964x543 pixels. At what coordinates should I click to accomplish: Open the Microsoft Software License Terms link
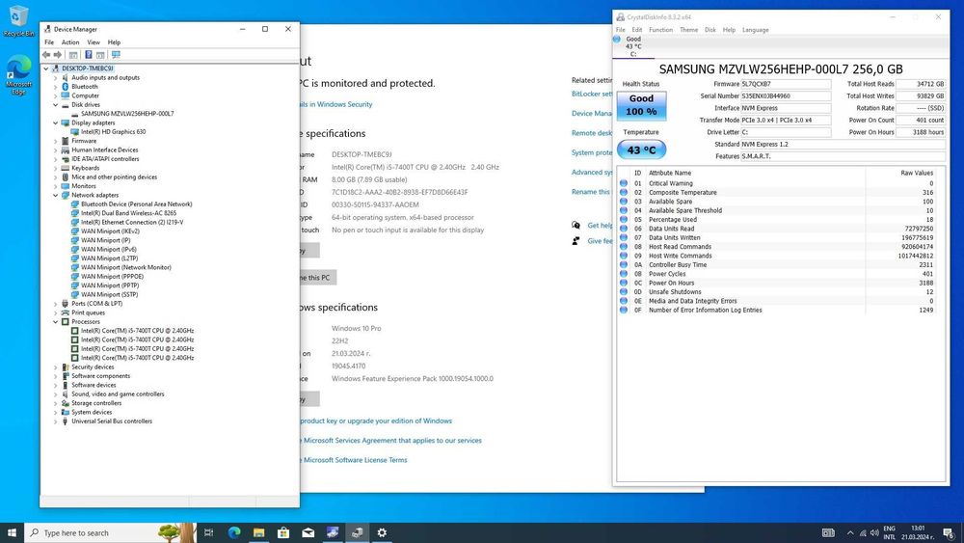(355, 460)
